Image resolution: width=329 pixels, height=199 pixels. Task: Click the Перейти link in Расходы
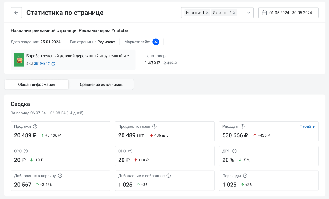tap(307, 126)
